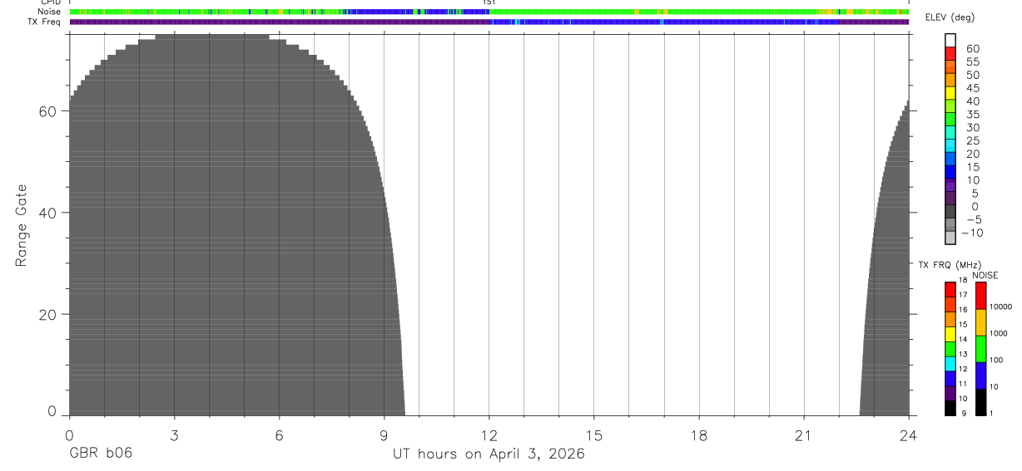Image resolution: width=1022 pixels, height=471 pixels.
Task: Click the blue swatch in the NOISE colorbar
Action: [980, 375]
